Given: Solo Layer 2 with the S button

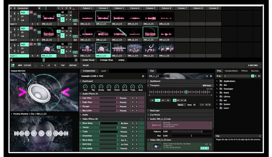Looking at the screenshot, I should tap(15, 35).
